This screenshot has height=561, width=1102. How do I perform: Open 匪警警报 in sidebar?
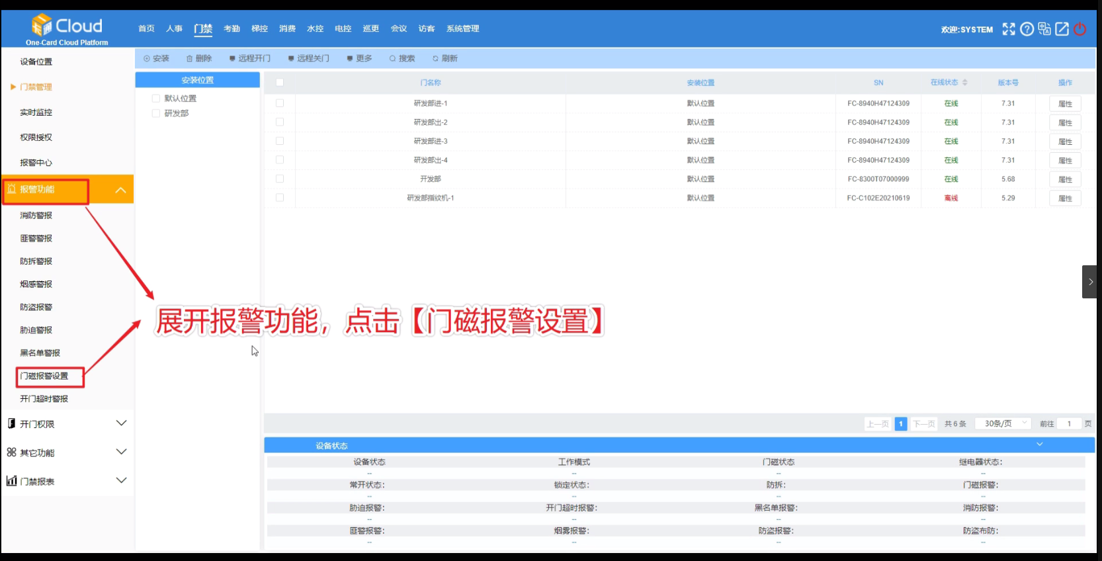pos(36,238)
